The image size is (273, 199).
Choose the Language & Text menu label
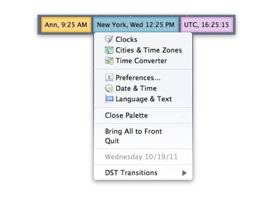pyautogui.click(x=143, y=99)
